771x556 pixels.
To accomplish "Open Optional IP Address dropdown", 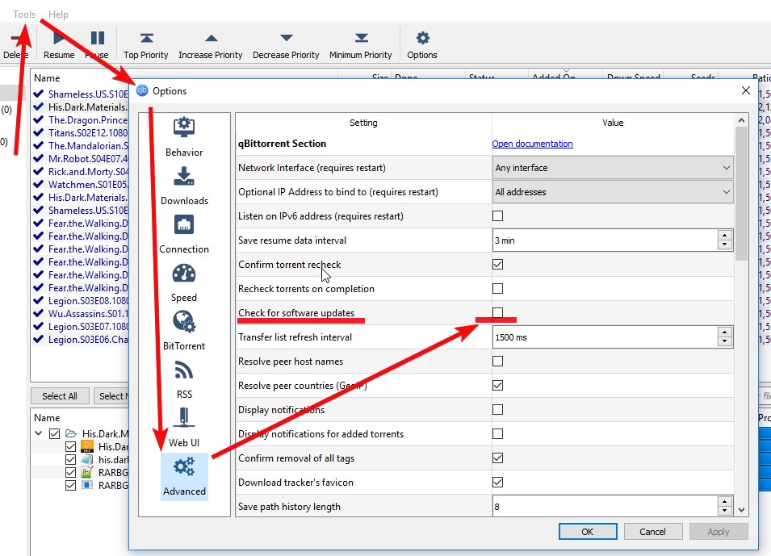I will click(x=613, y=192).
